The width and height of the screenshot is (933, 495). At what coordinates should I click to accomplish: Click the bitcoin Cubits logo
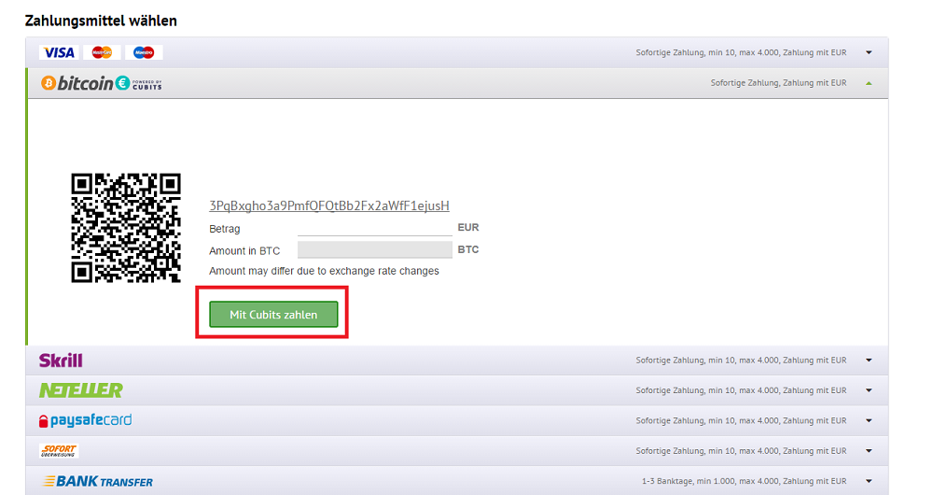click(101, 83)
